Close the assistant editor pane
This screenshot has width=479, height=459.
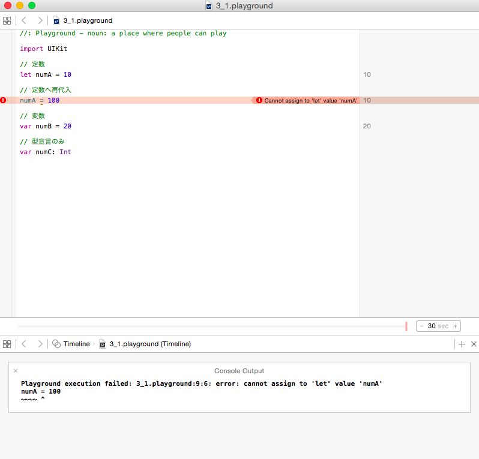[474, 344]
